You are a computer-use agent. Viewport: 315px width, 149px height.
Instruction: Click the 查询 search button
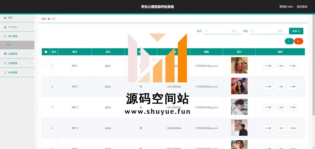click(x=296, y=31)
